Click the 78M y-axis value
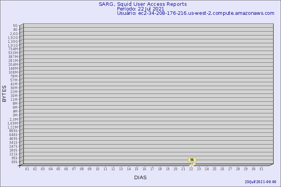 14,76
